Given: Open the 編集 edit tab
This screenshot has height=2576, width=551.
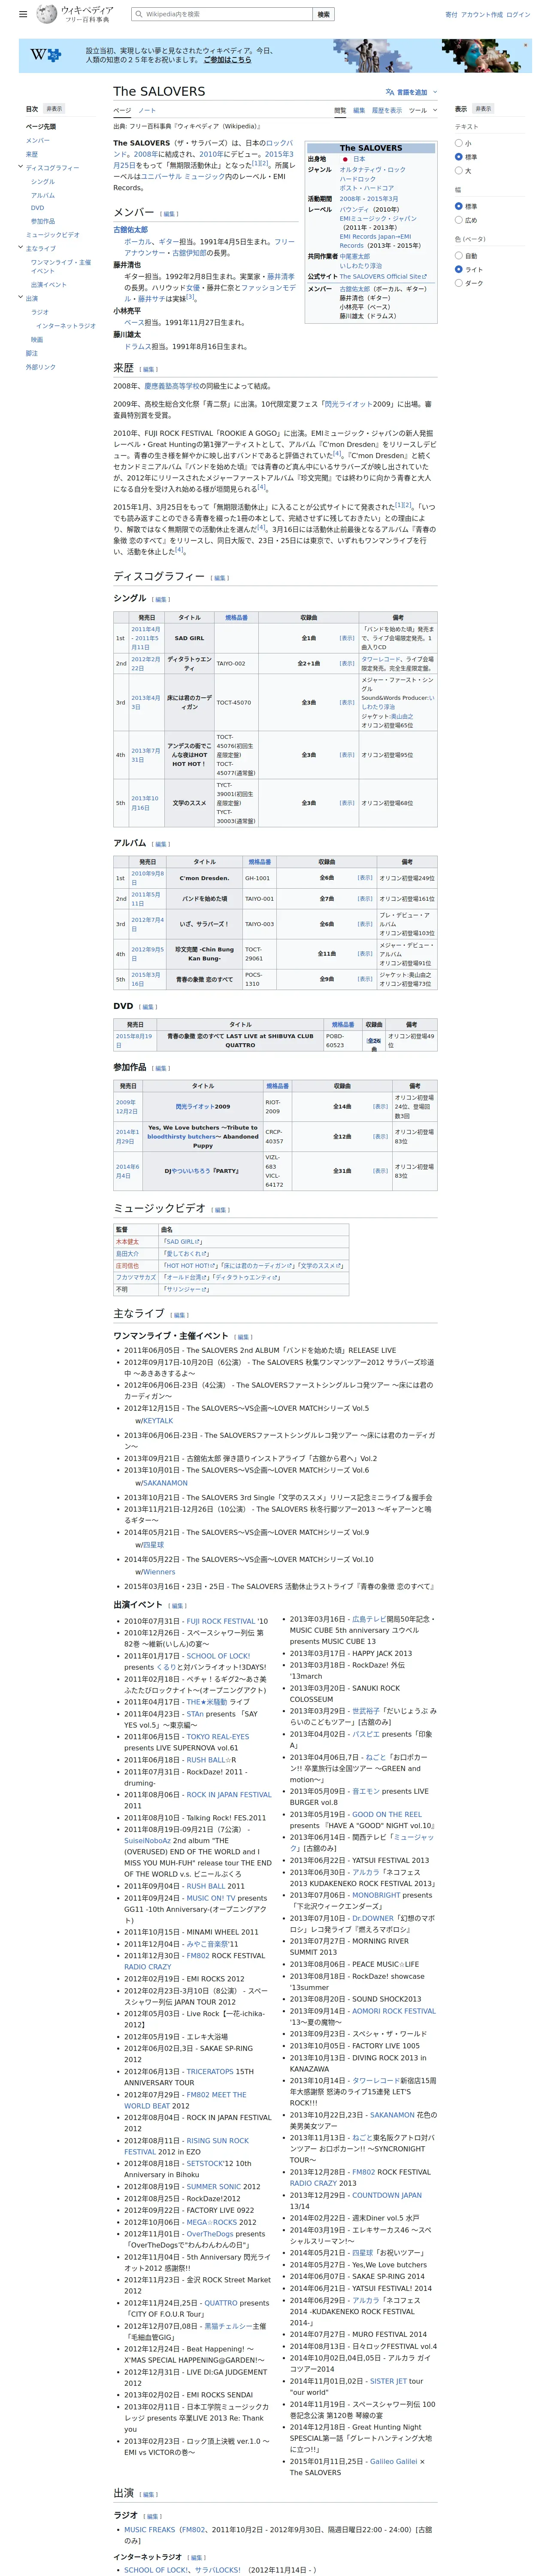Looking at the screenshot, I should (x=359, y=110).
